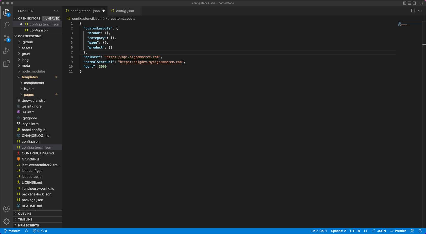Expand the node_modules folder
Image resolution: width=426 pixels, height=234 pixels.
click(x=33, y=71)
